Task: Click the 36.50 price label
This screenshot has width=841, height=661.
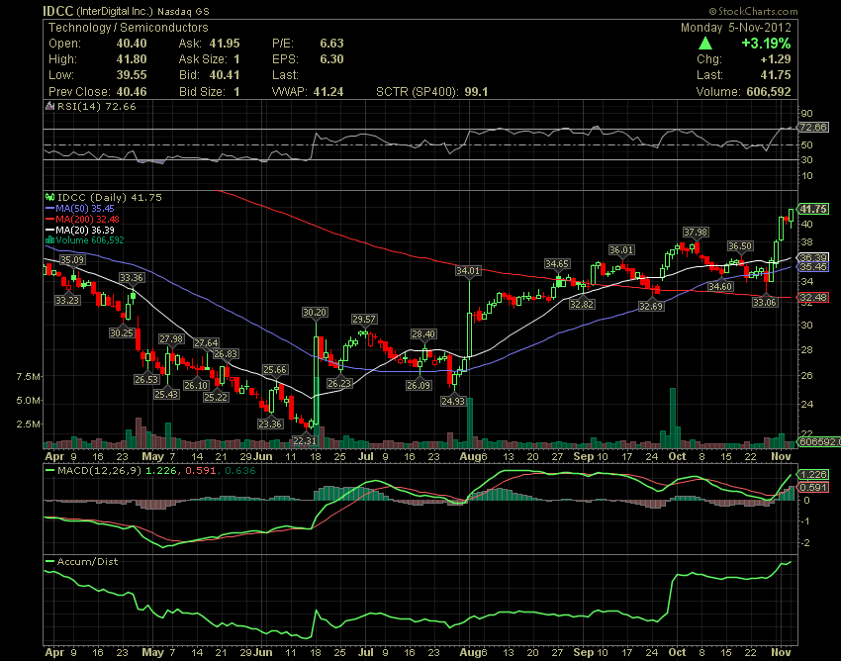Action: [740, 245]
